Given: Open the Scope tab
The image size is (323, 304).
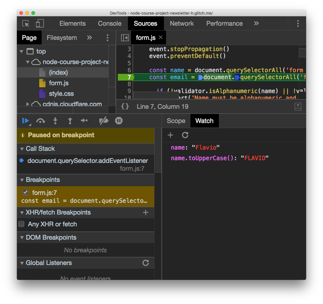Looking at the screenshot, I should (176, 121).
